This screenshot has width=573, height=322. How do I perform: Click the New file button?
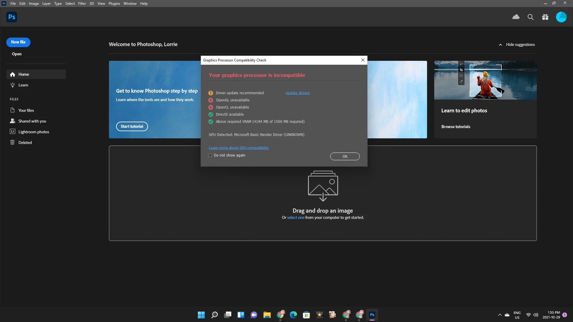pos(18,42)
